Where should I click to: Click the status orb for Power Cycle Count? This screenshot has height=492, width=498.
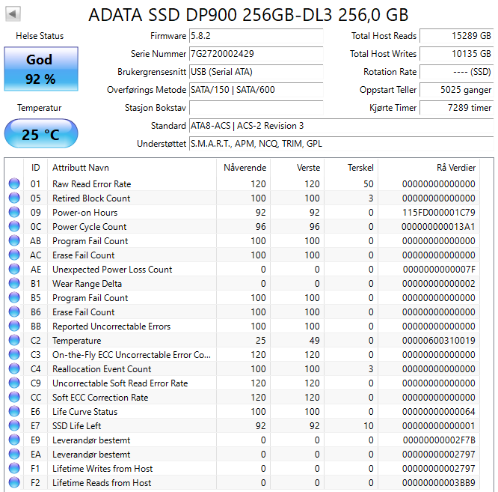tap(14, 226)
